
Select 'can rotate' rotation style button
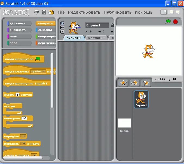62,23
